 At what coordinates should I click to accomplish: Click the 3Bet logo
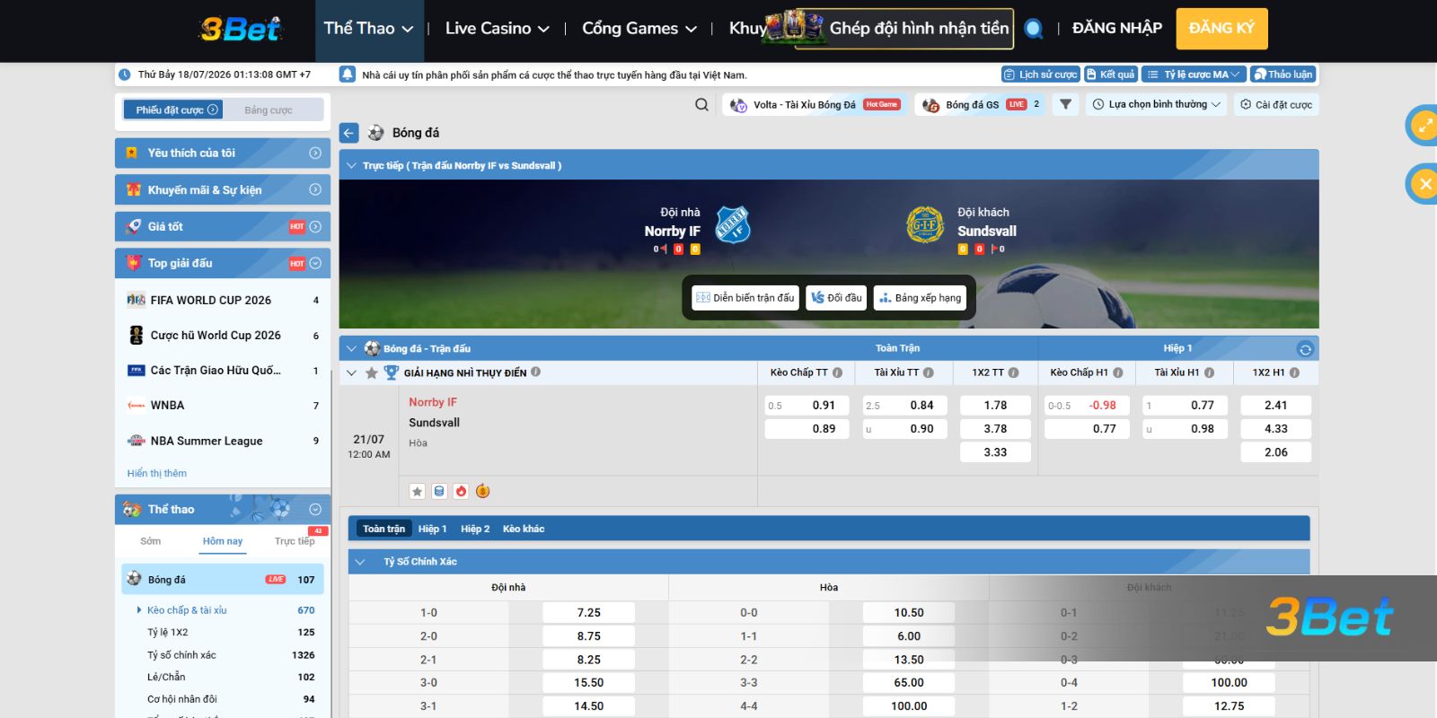point(240,30)
